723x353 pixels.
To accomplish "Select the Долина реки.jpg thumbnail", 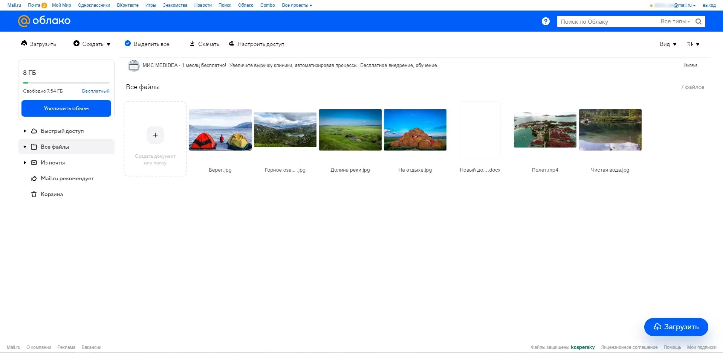I will click(350, 130).
